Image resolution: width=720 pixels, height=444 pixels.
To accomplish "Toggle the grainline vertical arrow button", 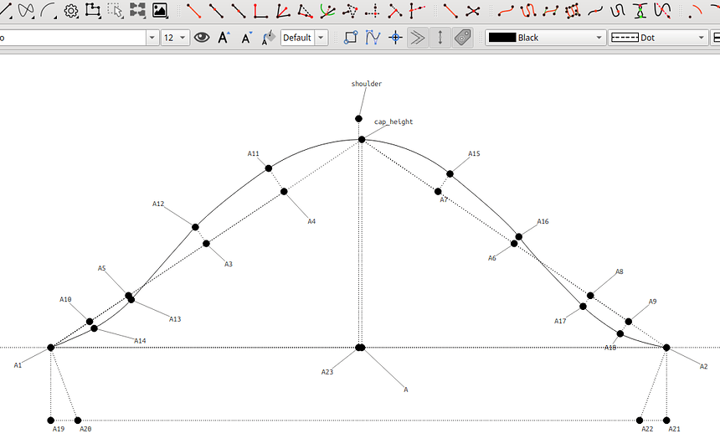I will click(x=440, y=38).
